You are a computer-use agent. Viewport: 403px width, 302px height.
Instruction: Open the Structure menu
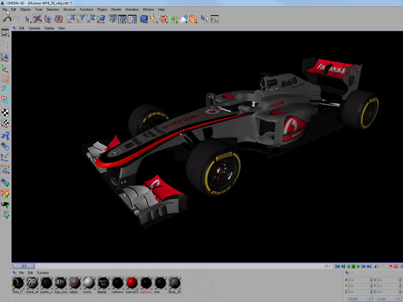tap(69, 9)
